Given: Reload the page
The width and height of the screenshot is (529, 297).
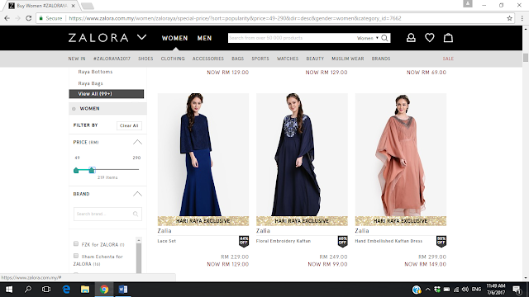Looking at the screenshot, I should 29,18.
